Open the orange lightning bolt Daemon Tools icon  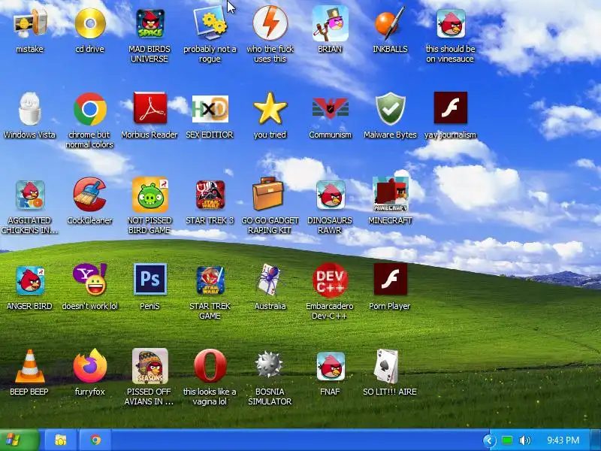click(270, 23)
